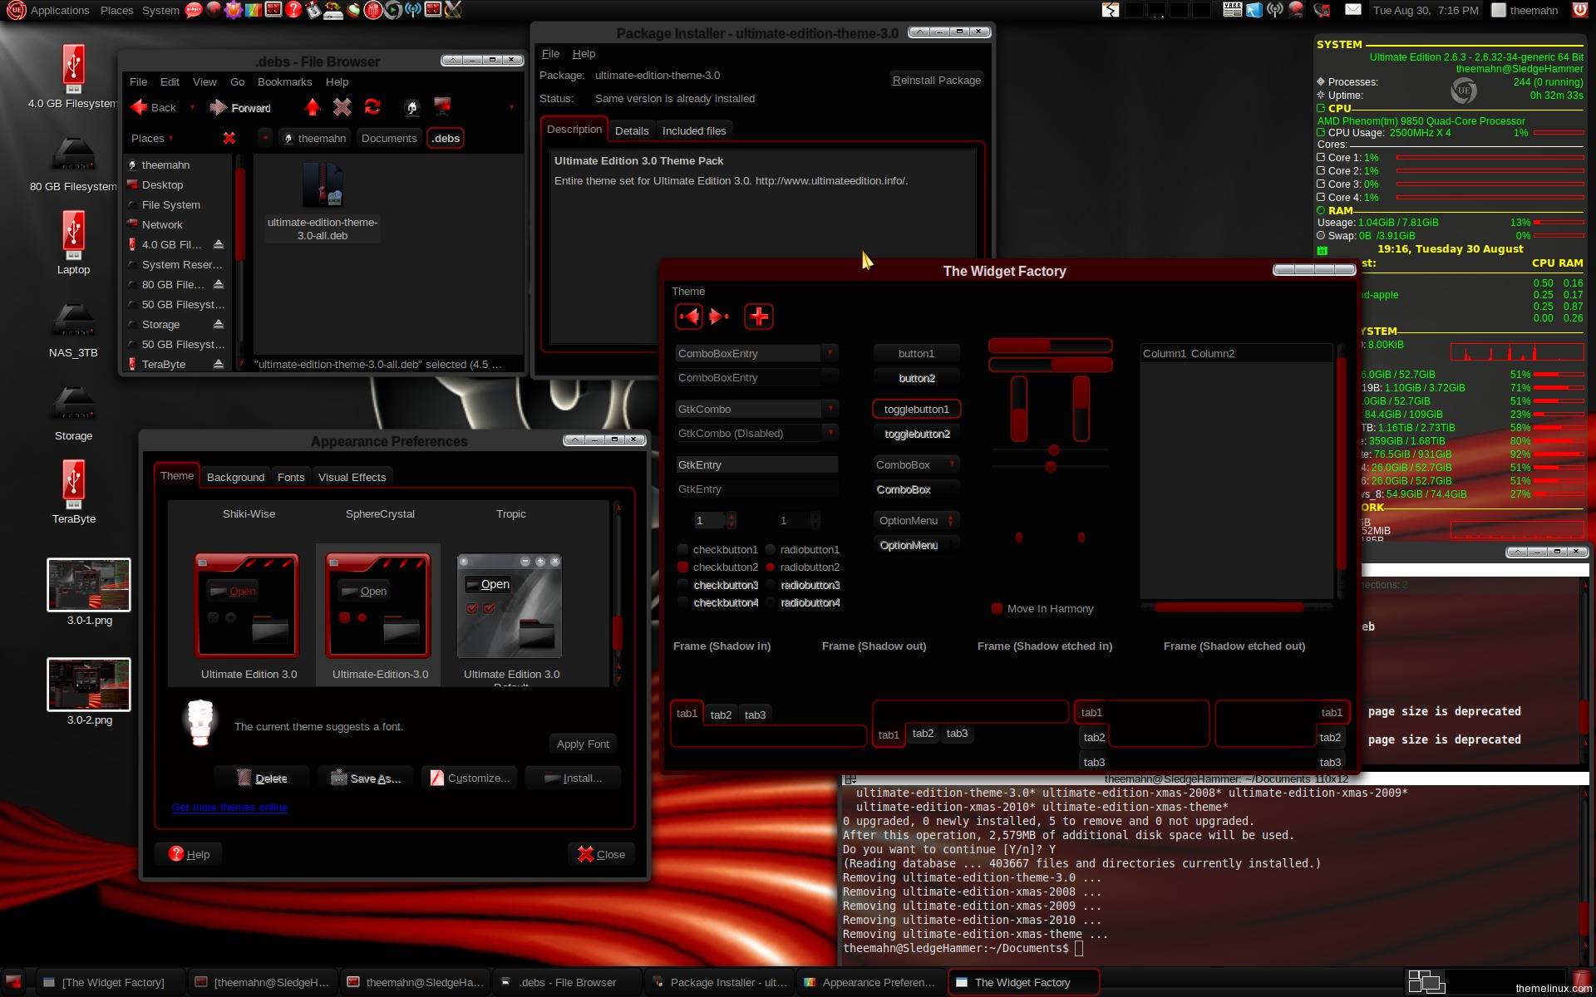Switch to Package Installer in the taskbar
The height and width of the screenshot is (997, 1596).
tap(719, 982)
